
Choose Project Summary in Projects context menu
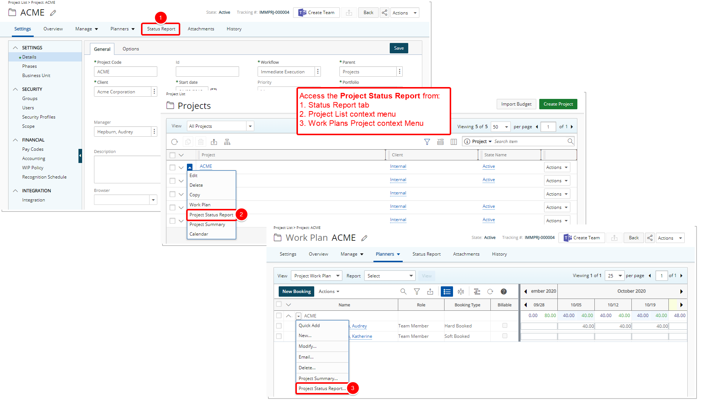(207, 224)
